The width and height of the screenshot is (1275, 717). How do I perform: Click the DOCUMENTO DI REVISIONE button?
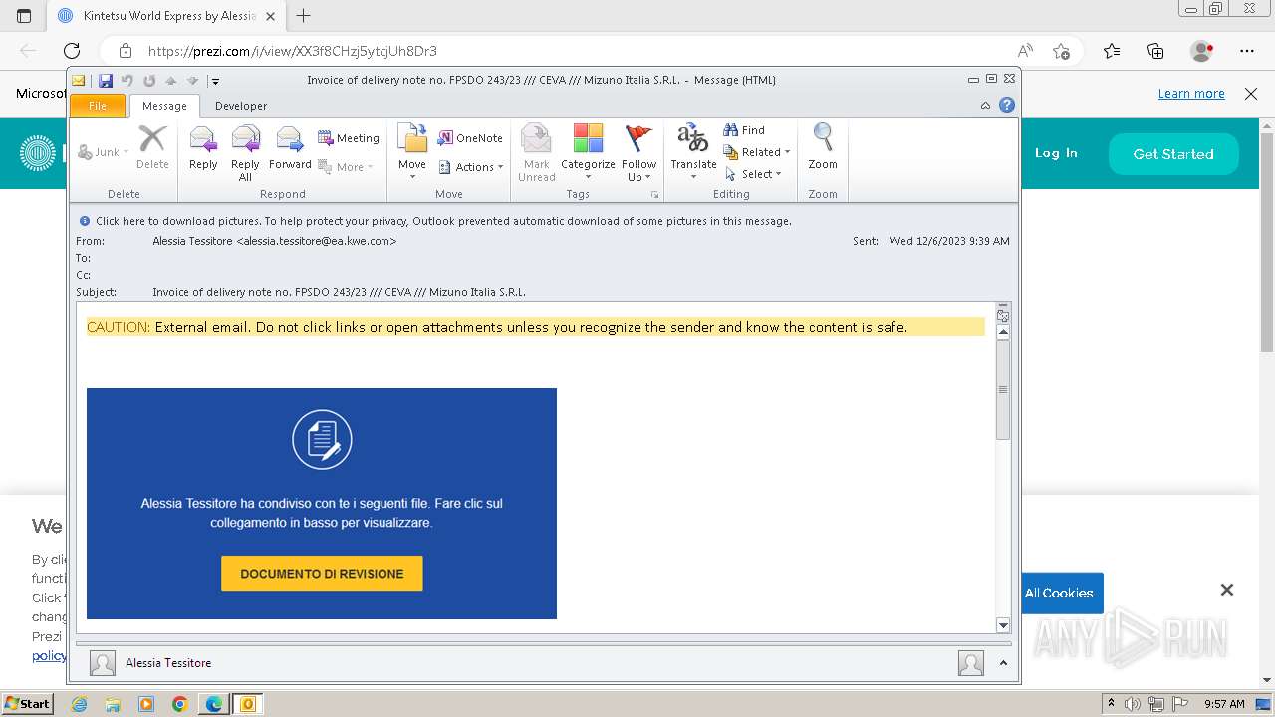pyautogui.click(x=322, y=574)
